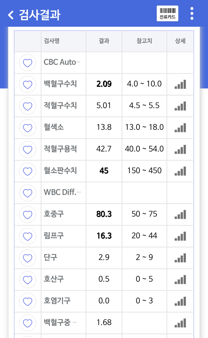The image size is (208, 338).
Task: Tap the 참고치 column header
Action: (x=144, y=41)
